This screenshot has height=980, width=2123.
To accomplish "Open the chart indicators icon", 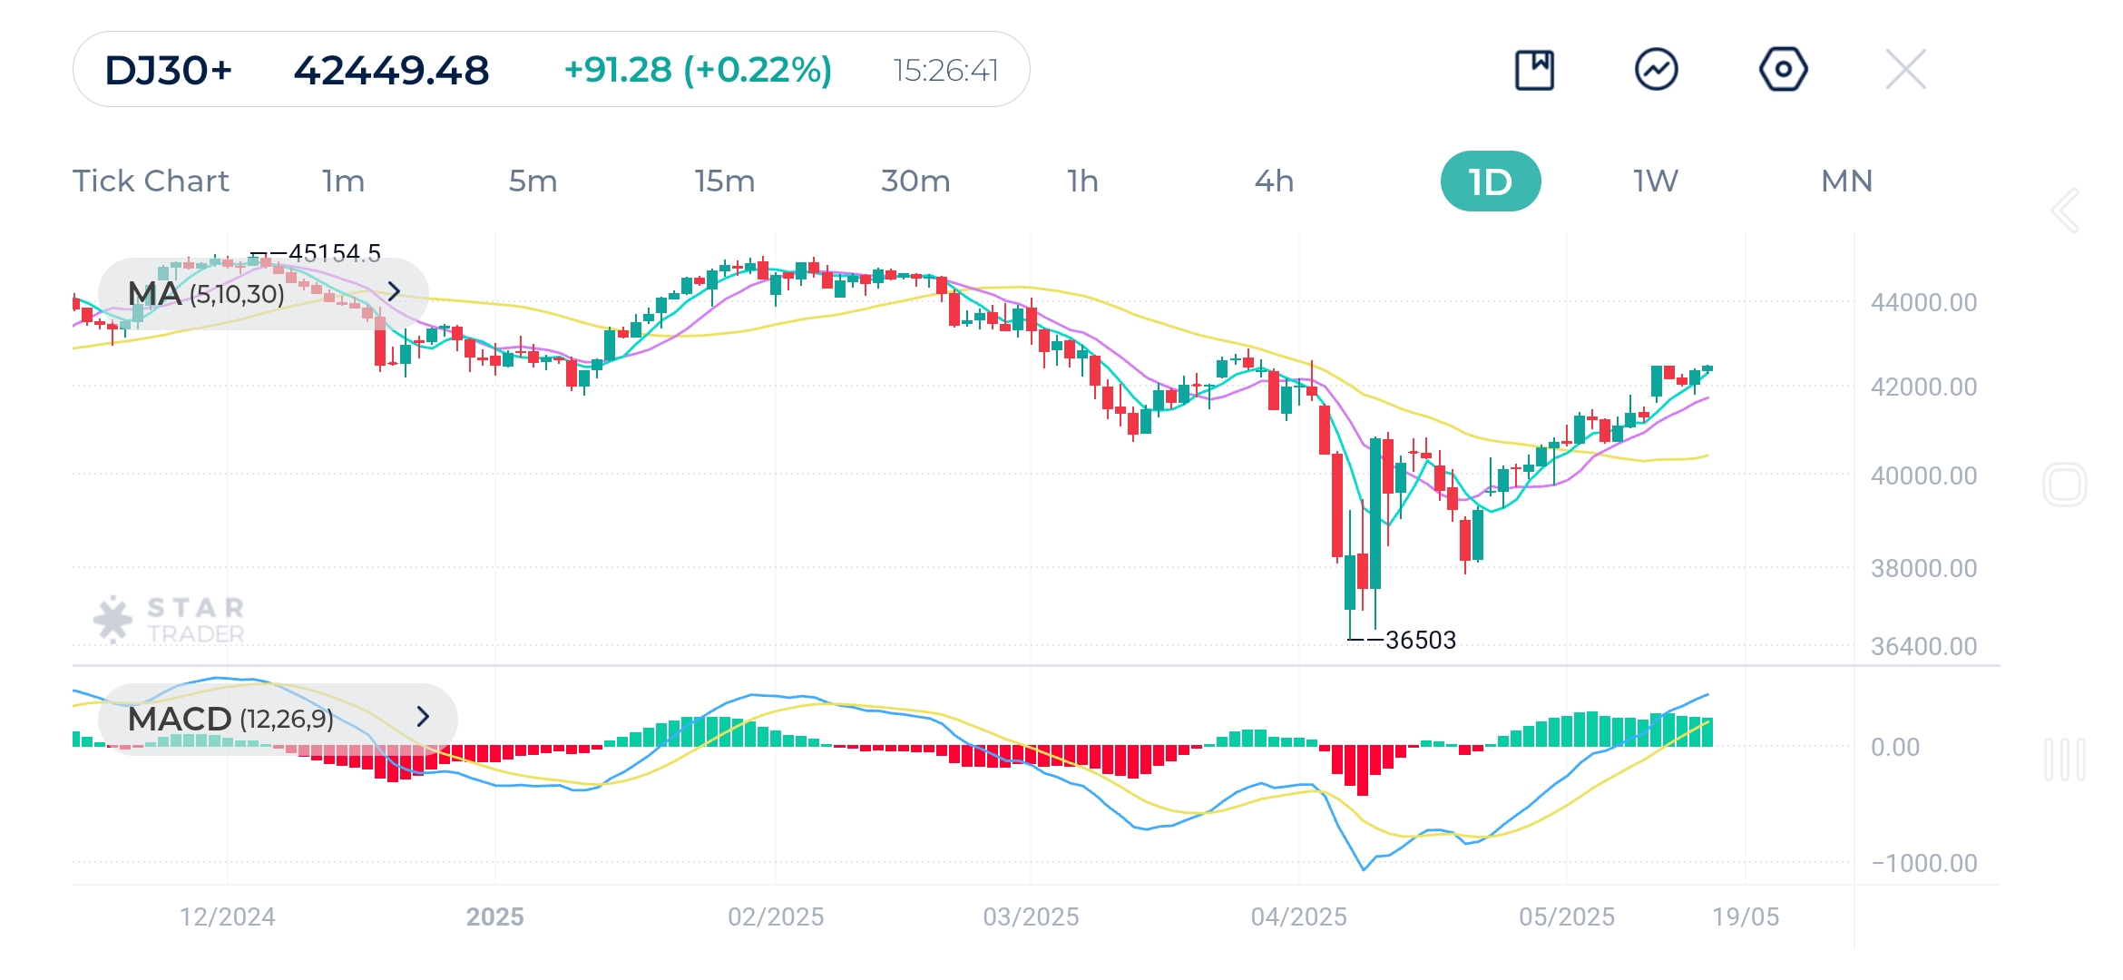I will pos(1657,70).
